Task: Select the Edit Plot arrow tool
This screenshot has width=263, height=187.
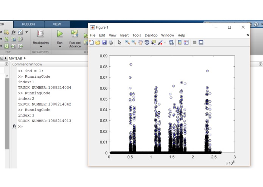Action: click(x=119, y=42)
